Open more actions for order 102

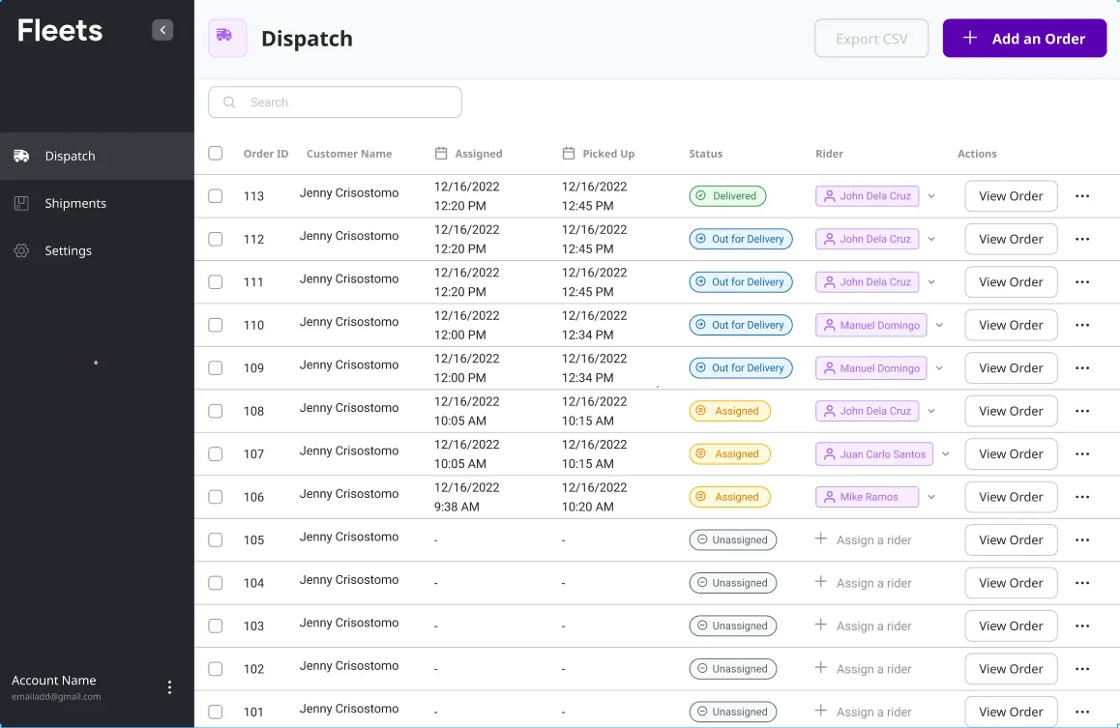click(x=1082, y=669)
